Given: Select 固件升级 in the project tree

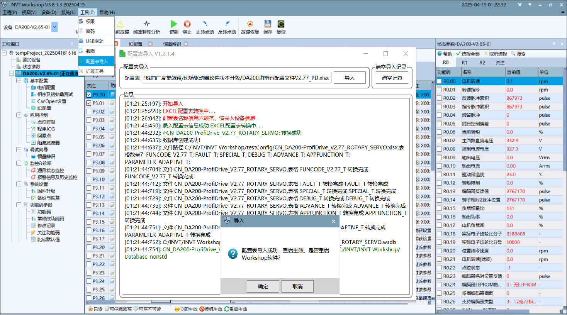Looking at the screenshot, I should coord(46,191).
